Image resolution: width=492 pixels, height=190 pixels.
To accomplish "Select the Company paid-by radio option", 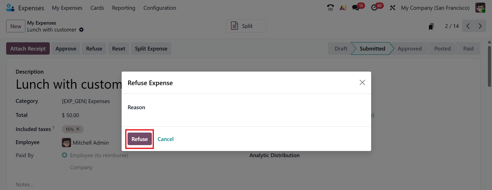I will (x=65, y=167).
